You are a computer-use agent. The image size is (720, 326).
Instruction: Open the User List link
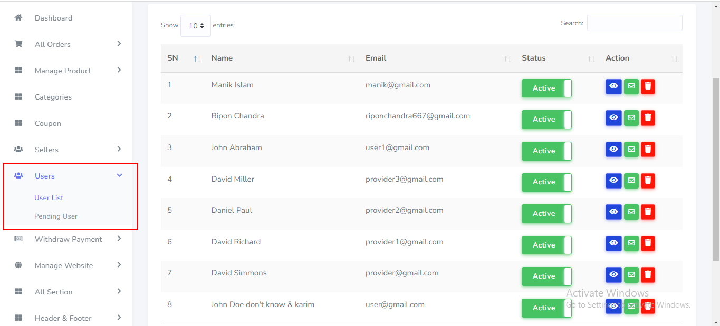pyautogui.click(x=49, y=198)
